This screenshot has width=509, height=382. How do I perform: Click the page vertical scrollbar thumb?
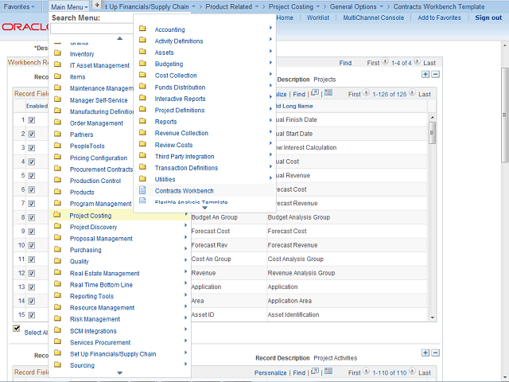pos(504,115)
